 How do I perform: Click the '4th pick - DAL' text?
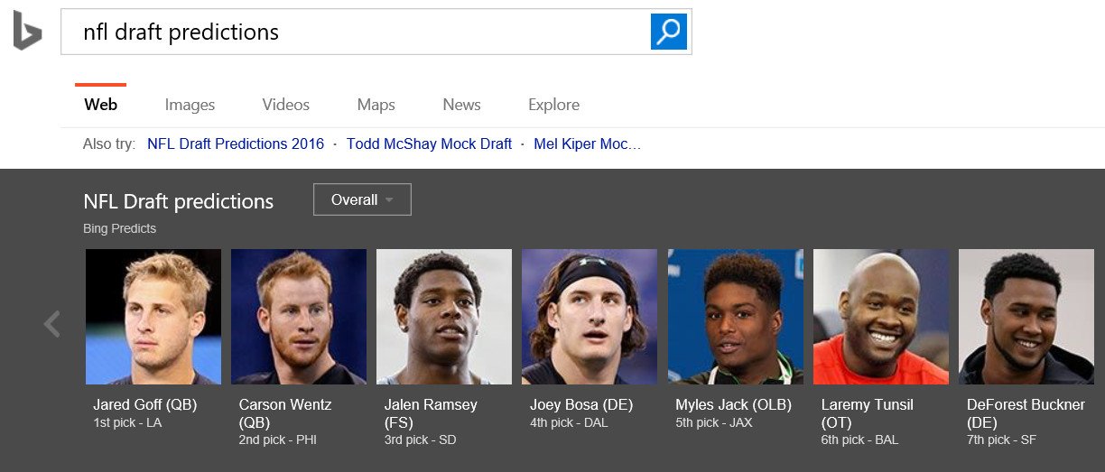pos(568,422)
